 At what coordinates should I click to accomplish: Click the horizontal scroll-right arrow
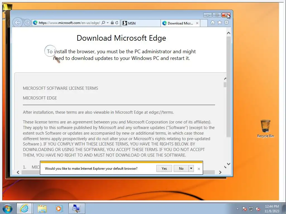pos(220,172)
